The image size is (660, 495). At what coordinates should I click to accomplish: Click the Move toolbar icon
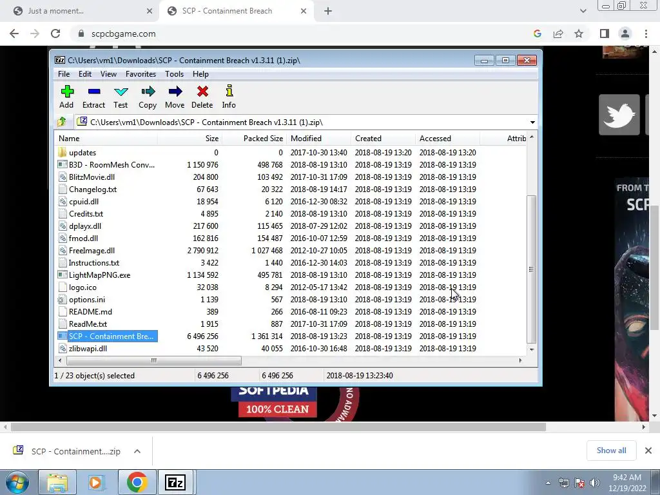(x=175, y=92)
